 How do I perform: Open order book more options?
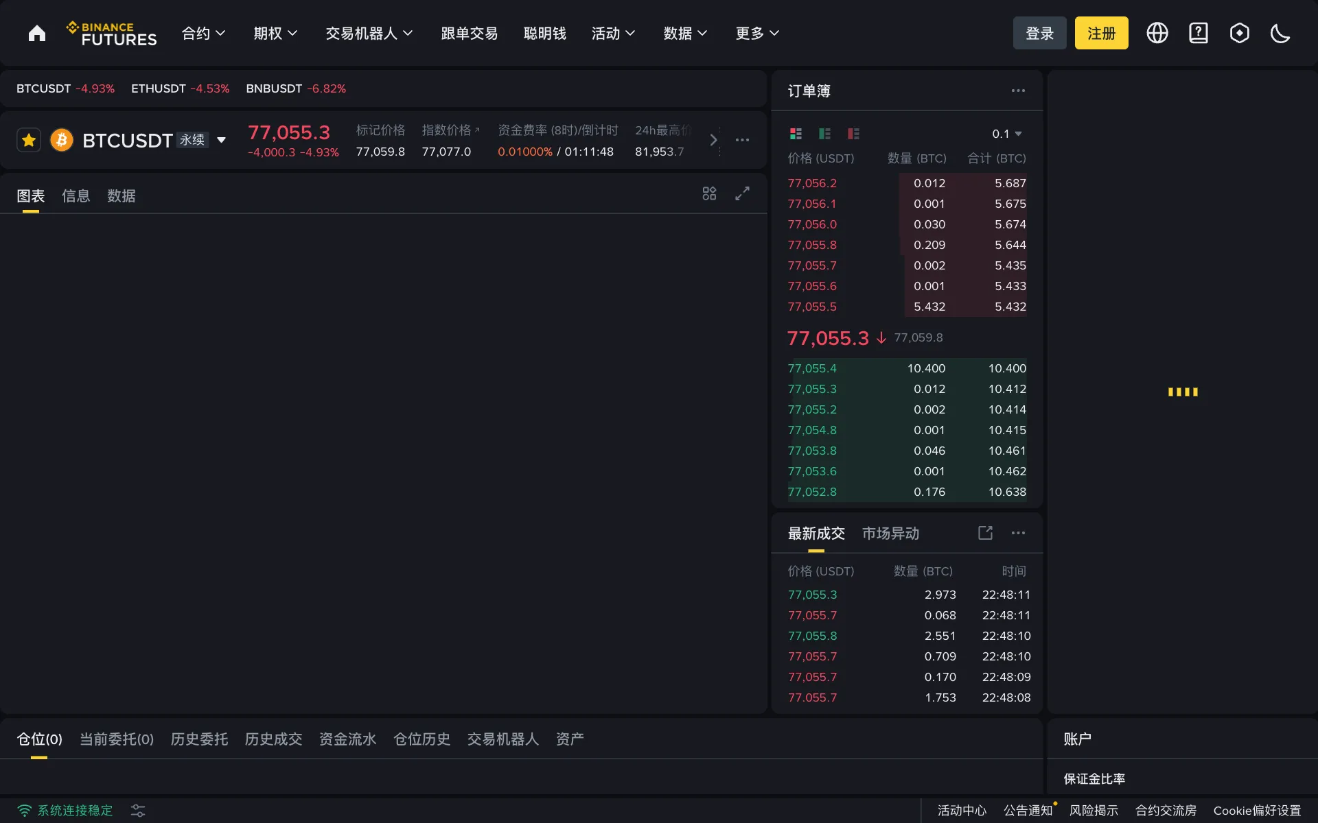(1018, 91)
